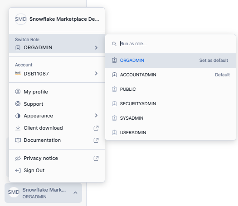Click the Privacy notice crossed-eye icon

tap(18, 159)
